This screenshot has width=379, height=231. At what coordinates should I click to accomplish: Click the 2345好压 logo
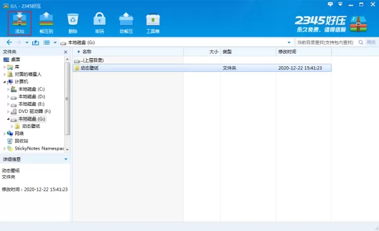point(331,24)
